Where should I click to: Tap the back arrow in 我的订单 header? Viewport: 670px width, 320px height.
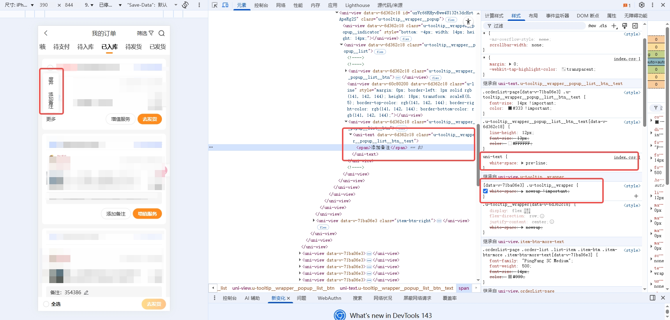click(46, 33)
